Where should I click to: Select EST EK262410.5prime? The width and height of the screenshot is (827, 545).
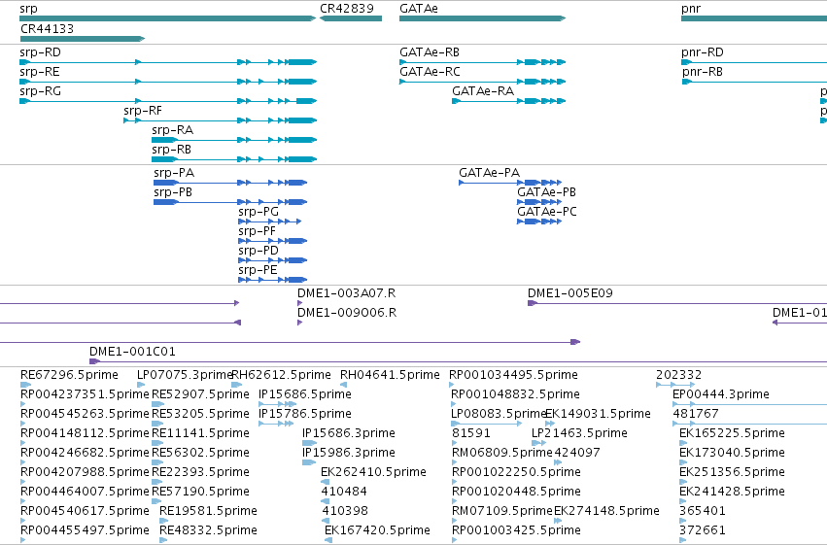pos(325,482)
